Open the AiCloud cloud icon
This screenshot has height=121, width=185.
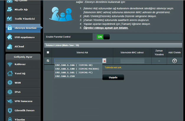[10, 47]
